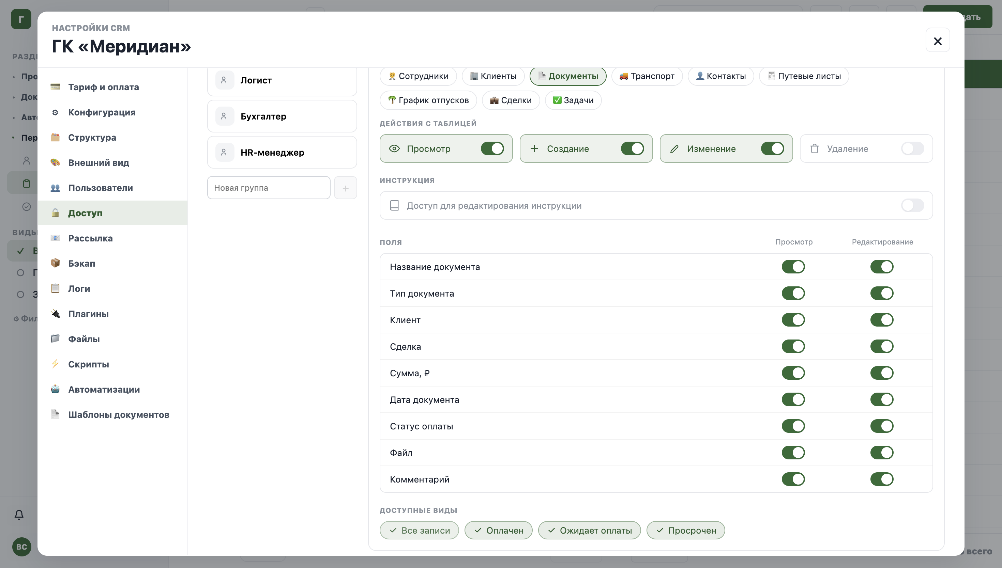Select the Бухгалтер access group
This screenshot has height=568, width=1002.
[x=282, y=116]
